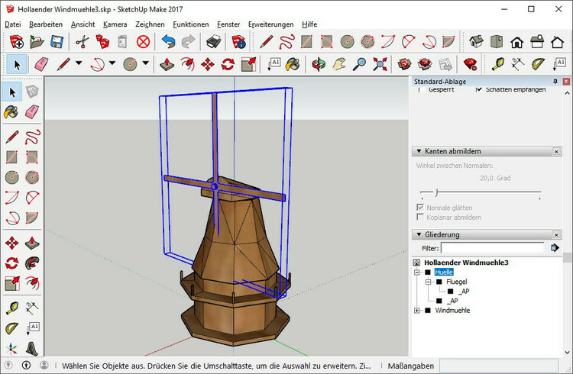Toggle the Gesperrt checkbox

point(421,89)
